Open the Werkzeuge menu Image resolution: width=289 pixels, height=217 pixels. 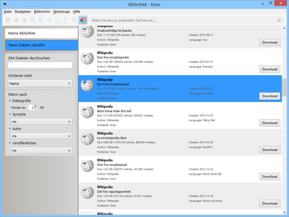click(x=61, y=12)
